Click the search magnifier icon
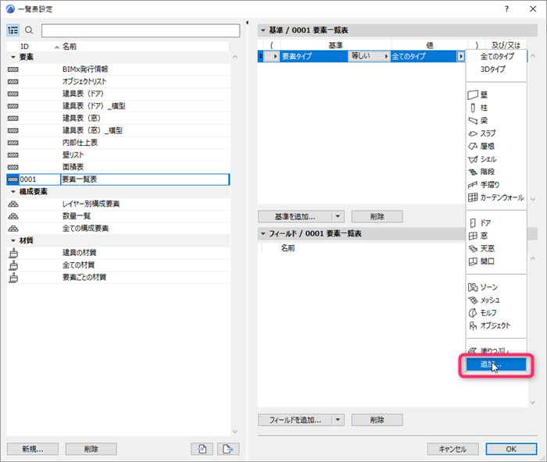Screen dimensions: 547x462 pos(30,30)
